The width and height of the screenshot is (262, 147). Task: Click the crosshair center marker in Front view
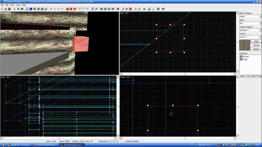coord(171,114)
